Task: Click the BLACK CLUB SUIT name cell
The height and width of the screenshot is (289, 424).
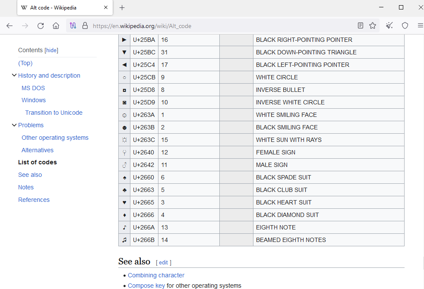Action: [329, 190]
